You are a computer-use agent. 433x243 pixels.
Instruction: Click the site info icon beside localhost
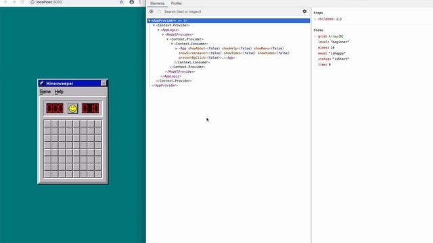coord(32,2)
